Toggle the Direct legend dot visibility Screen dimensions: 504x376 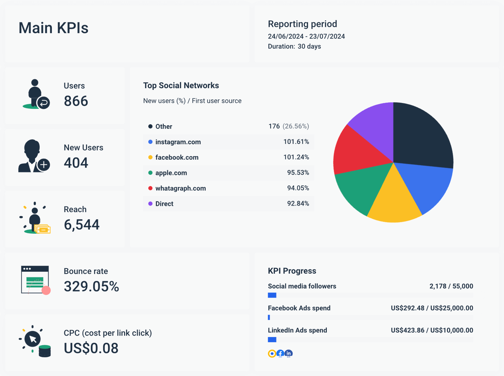(150, 204)
